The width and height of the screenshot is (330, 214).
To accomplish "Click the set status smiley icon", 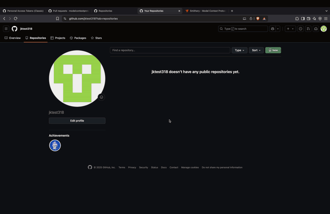I will point(101,97).
